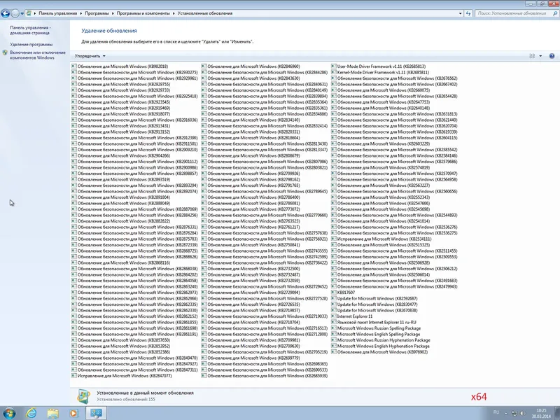Launch Internet Explorer from the taskbar
560x420 pixels.
pos(31,413)
